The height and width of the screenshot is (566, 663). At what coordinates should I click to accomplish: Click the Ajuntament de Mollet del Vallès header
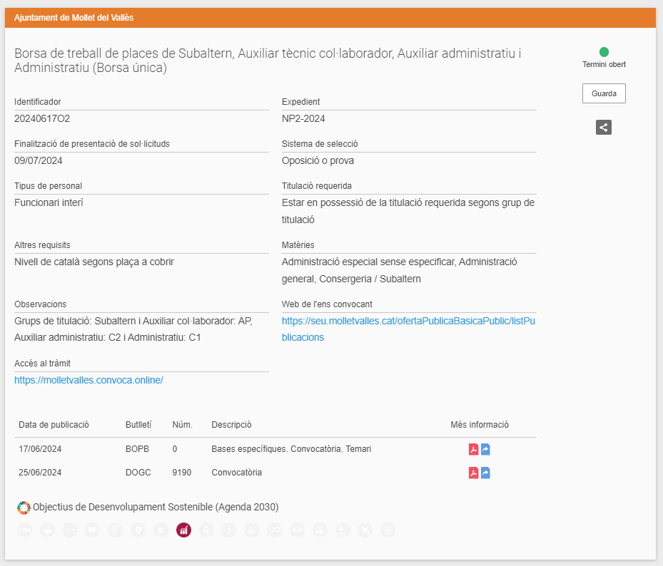click(74, 18)
